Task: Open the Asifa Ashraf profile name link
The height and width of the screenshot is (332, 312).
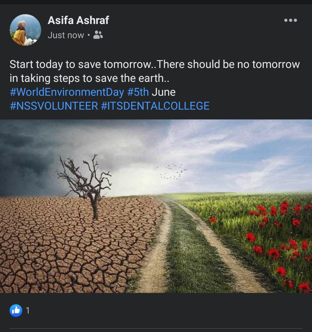Action: [x=78, y=20]
